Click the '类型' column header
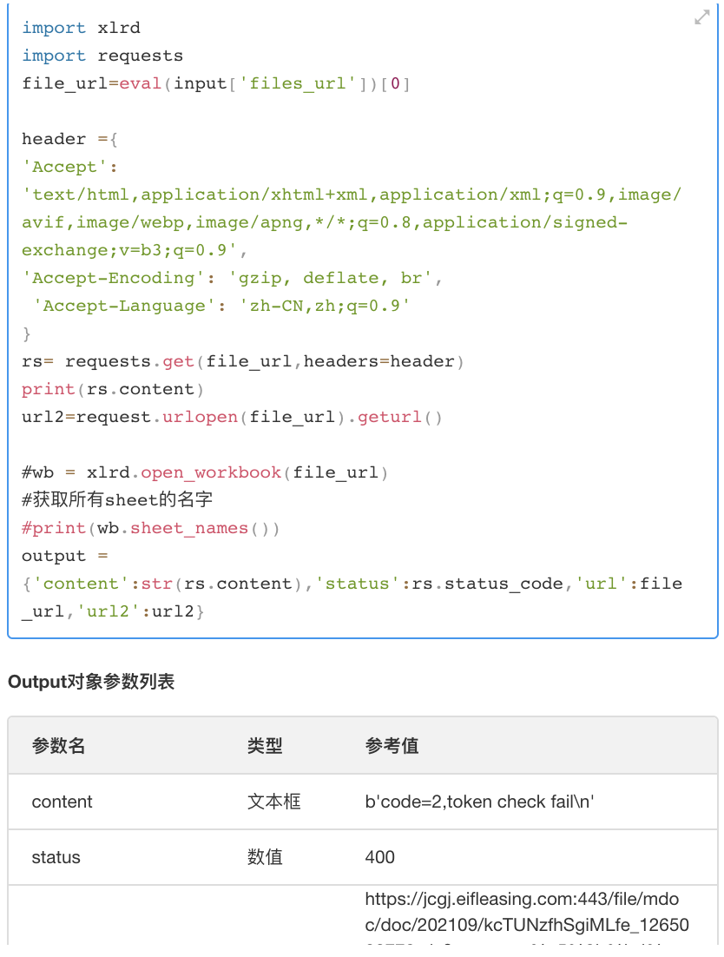The height and width of the screenshot is (957, 724). [265, 745]
